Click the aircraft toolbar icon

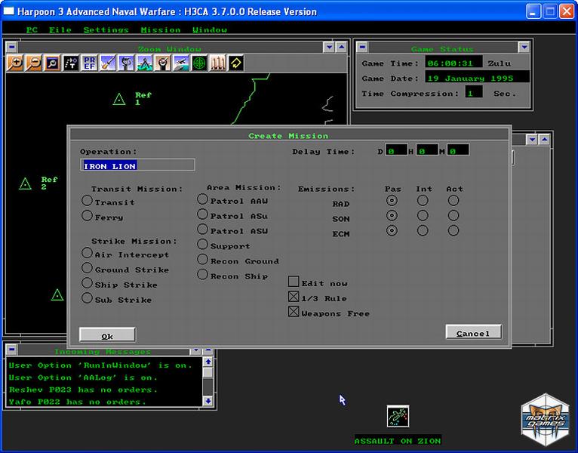click(x=181, y=63)
